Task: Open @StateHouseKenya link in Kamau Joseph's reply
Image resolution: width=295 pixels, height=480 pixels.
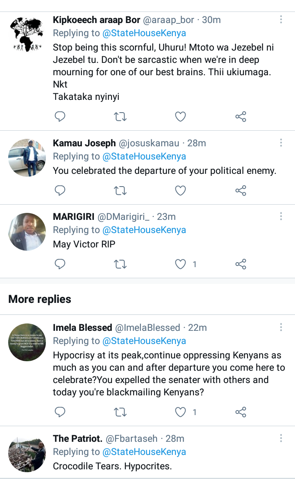Action: coord(144,157)
